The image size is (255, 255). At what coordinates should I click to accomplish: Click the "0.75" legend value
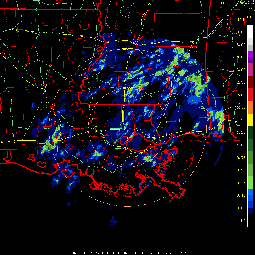coord(241,158)
